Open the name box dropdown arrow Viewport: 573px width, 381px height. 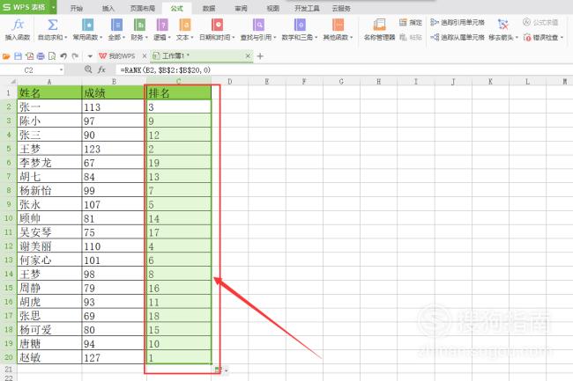(61, 70)
